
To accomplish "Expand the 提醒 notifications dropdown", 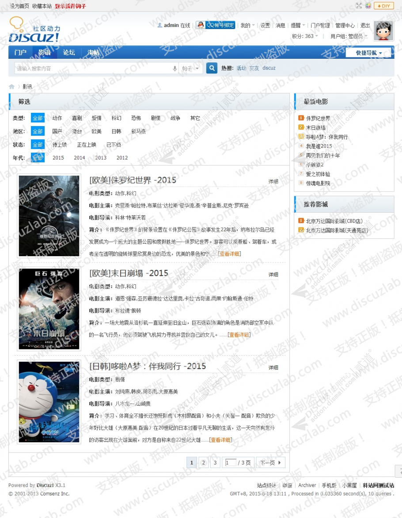I will (298, 26).
